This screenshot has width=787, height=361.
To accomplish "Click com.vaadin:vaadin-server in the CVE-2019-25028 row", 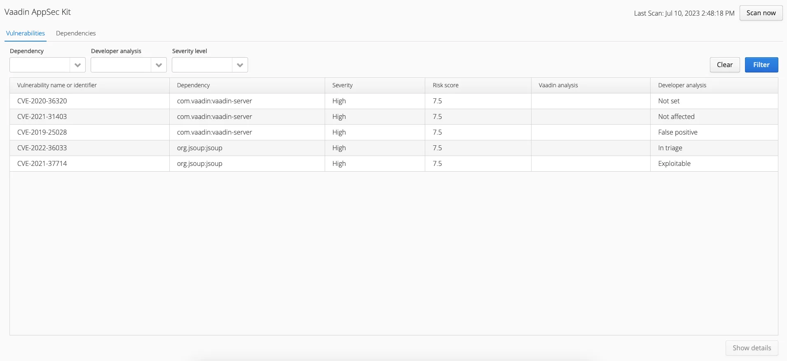I will click(214, 132).
